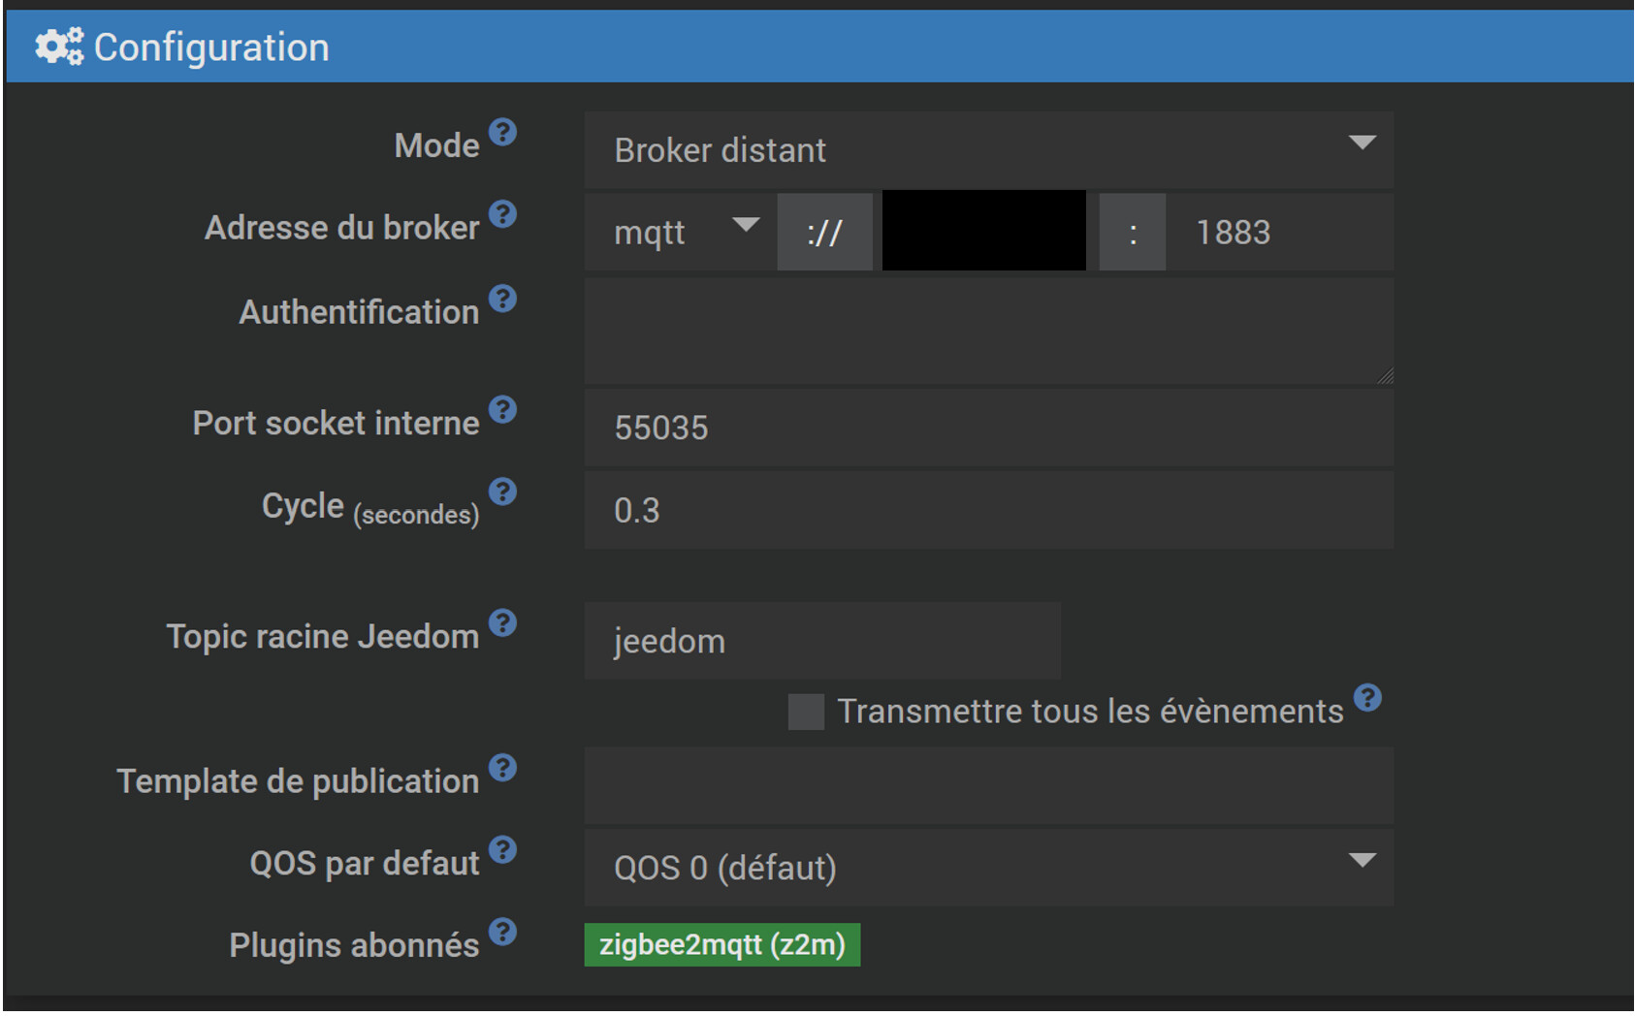Viewport: 1635px width, 1016px height.
Task: Select the zigbee2mqtt (z2m) plugin tag
Action: [722, 944]
